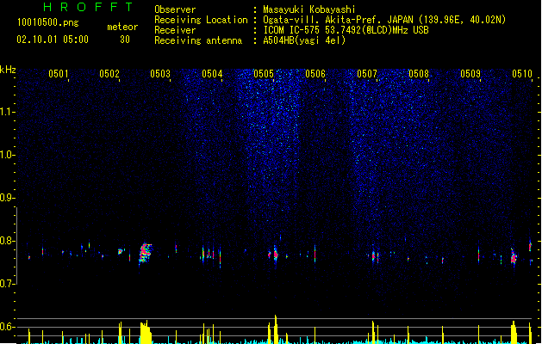Screen dimensions: 542x344
Task: Click the HROFFT title text
Action: (89, 7)
